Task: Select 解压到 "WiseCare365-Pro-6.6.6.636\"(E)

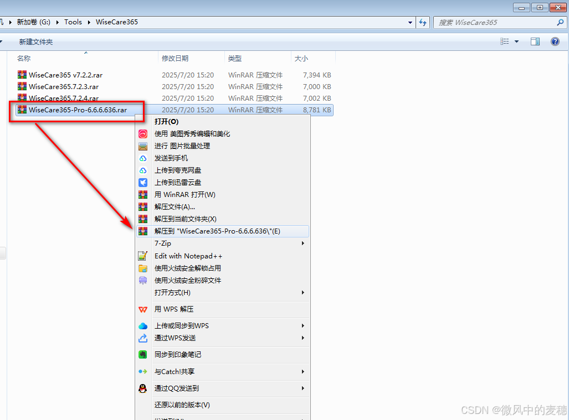Action: [222, 231]
